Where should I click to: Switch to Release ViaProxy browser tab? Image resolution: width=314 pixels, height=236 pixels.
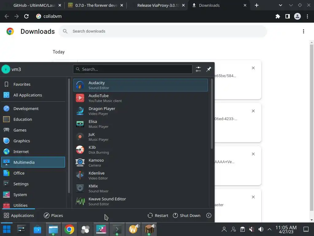coord(158,6)
